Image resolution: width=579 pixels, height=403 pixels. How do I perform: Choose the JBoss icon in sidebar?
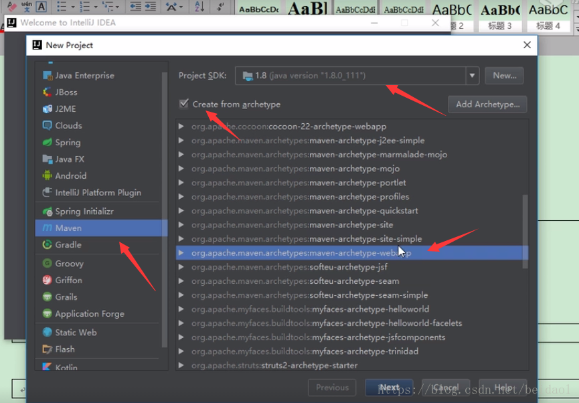[x=48, y=92]
